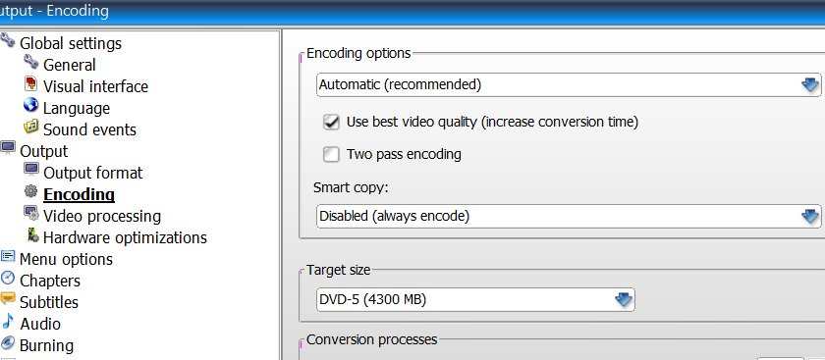Select the Audio settings entry
The image size is (825, 360).
pyautogui.click(x=40, y=324)
